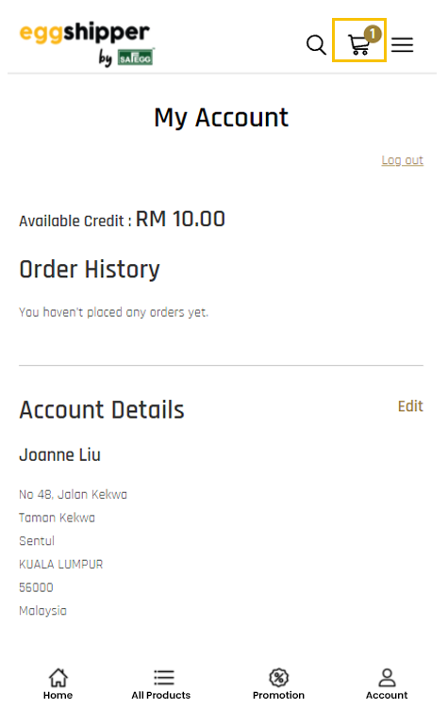448x725 pixels.
Task: Click the My Account page title
Action: pos(221,118)
